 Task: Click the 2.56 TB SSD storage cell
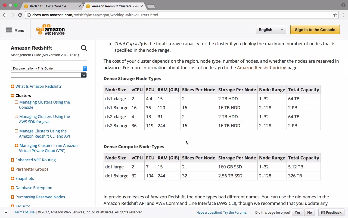[237, 176]
